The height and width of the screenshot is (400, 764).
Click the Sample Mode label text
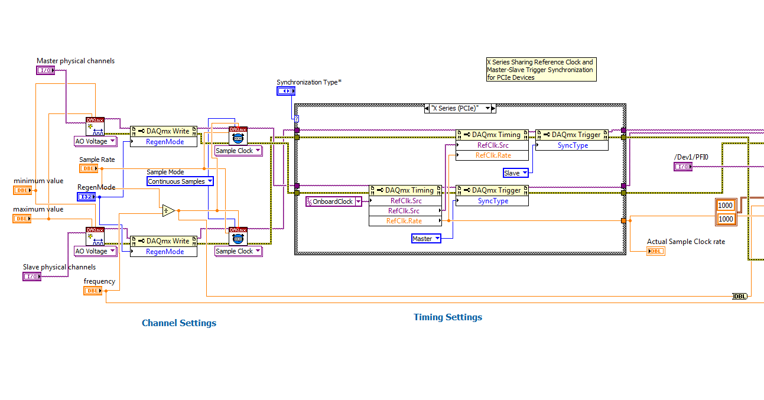(x=165, y=172)
